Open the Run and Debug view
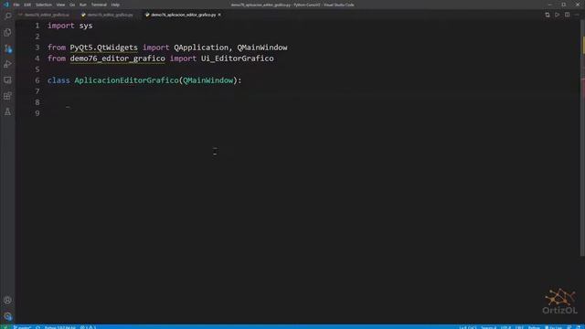The height and width of the screenshot is (329, 585). pos(7,64)
